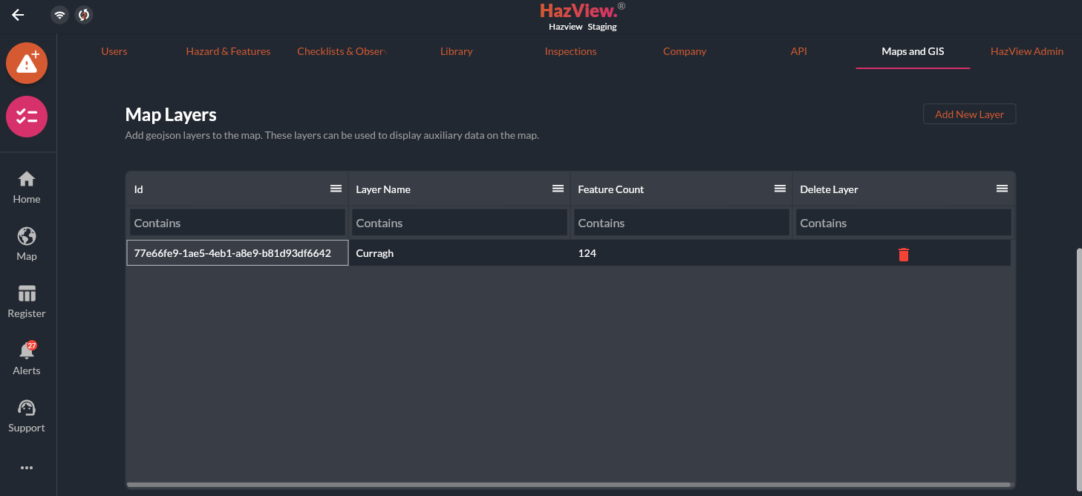Click the Add New Layer button
Viewport: 1082px width, 496px height.
[x=969, y=114]
